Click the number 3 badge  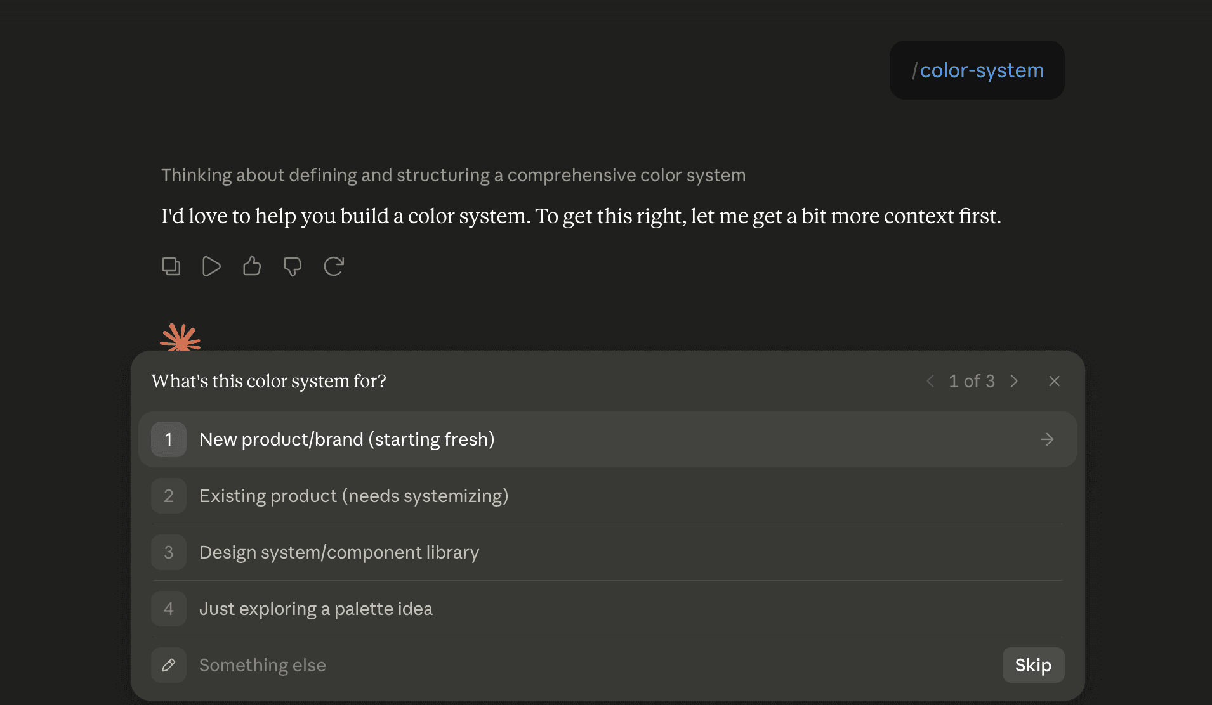169,552
